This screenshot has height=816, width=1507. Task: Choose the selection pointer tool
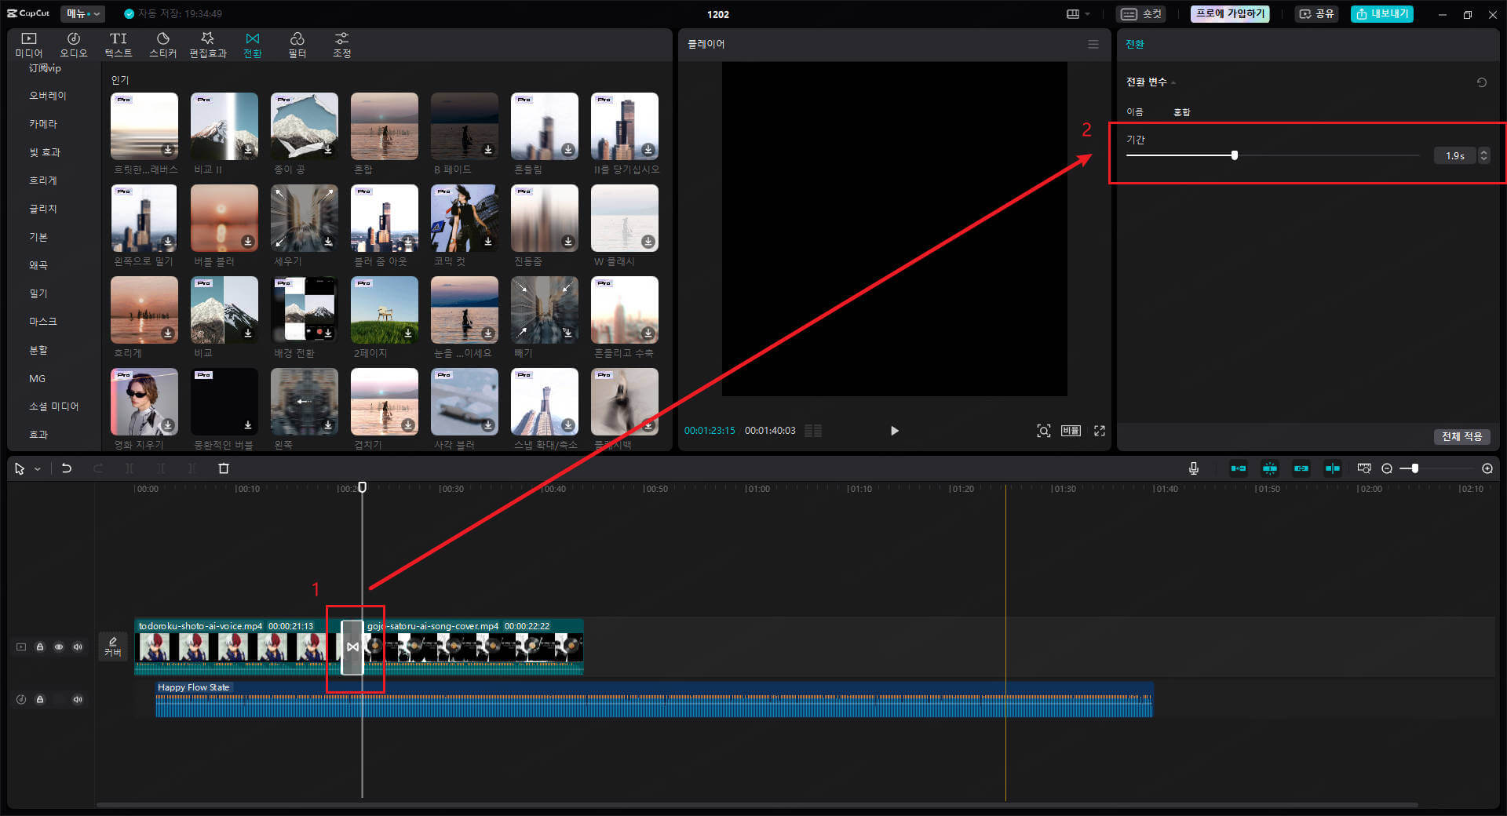(x=20, y=468)
